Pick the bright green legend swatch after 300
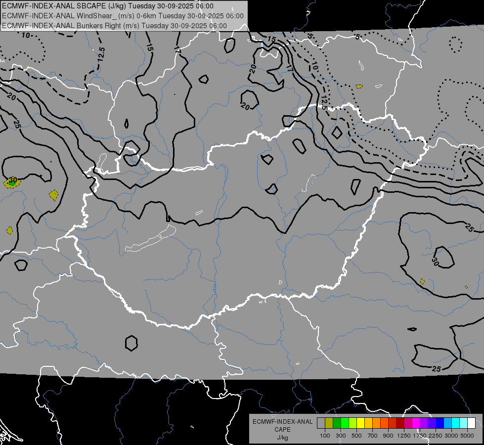The width and height of the screenshot is (484, 445). (x=345, y=423)
